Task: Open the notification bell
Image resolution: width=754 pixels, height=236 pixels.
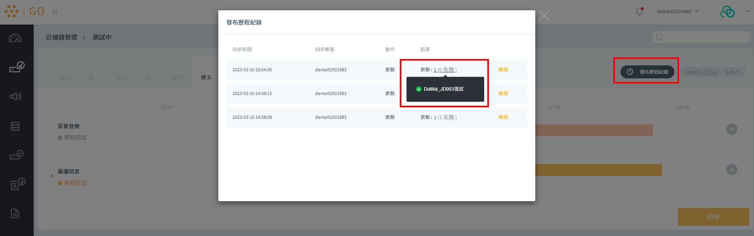Action: pos(639,12)
